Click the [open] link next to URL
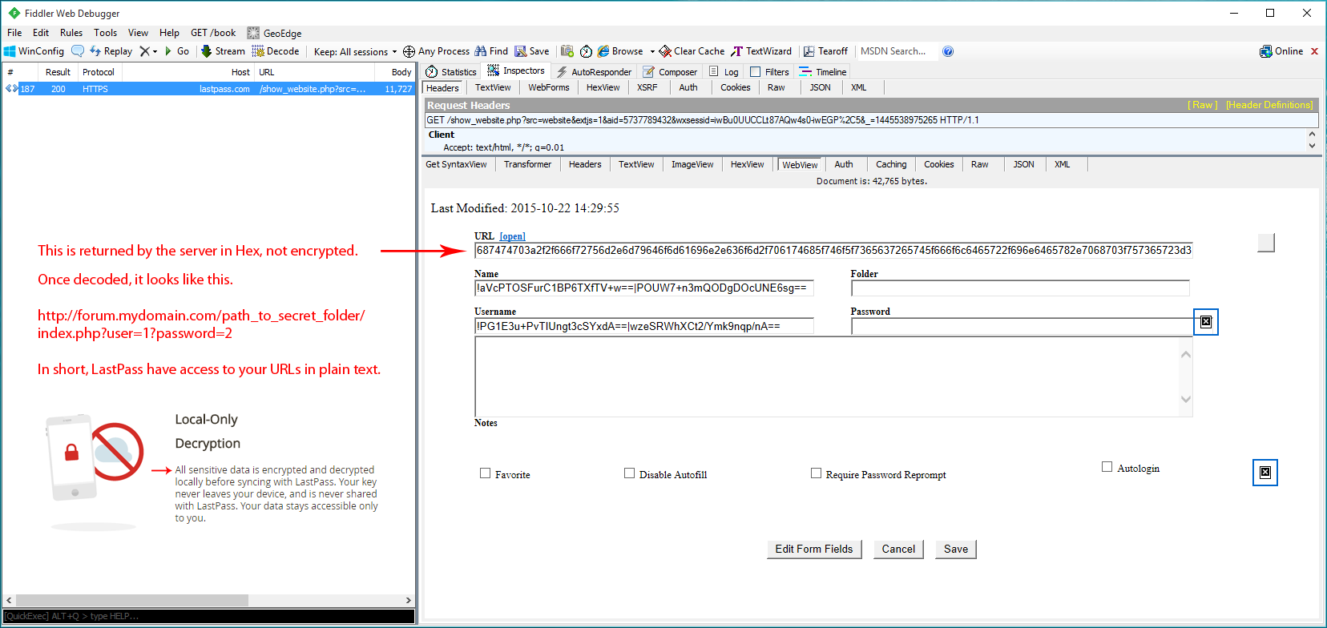 pos(512,236)
